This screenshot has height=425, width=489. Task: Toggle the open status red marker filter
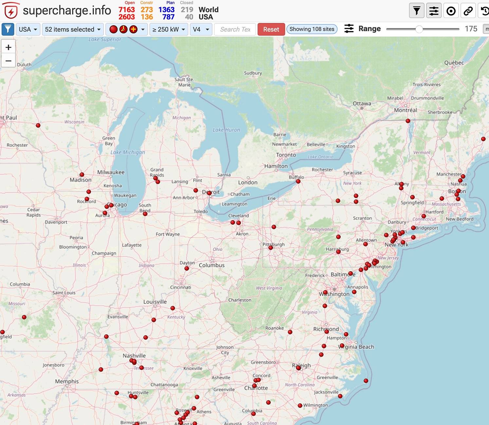pos(113,29)
